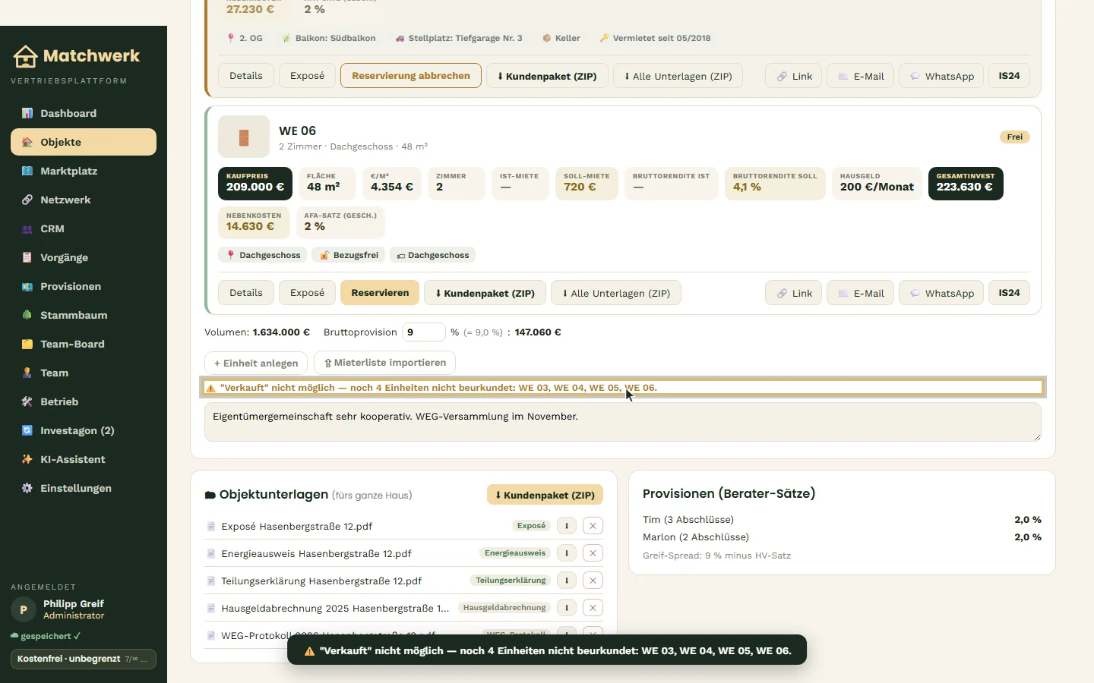Image resolution: width=1094 pixels, height=683 pixels.
Task: Click Mieterliste importieren button
Action: coord(385,363)
